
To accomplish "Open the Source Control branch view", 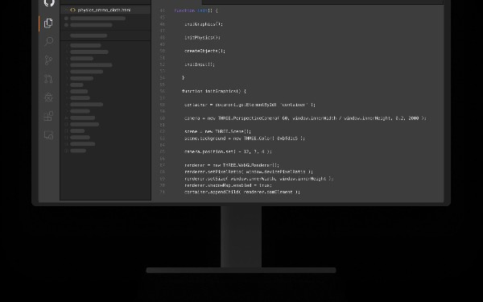I will (48, 60).
